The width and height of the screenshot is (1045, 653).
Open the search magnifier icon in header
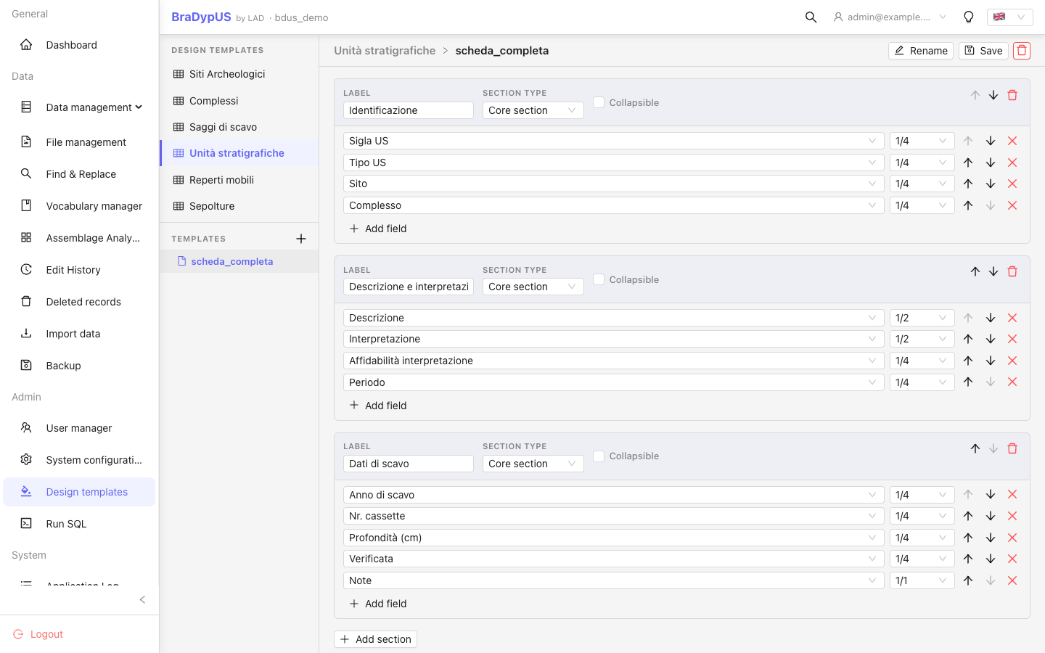811,17
